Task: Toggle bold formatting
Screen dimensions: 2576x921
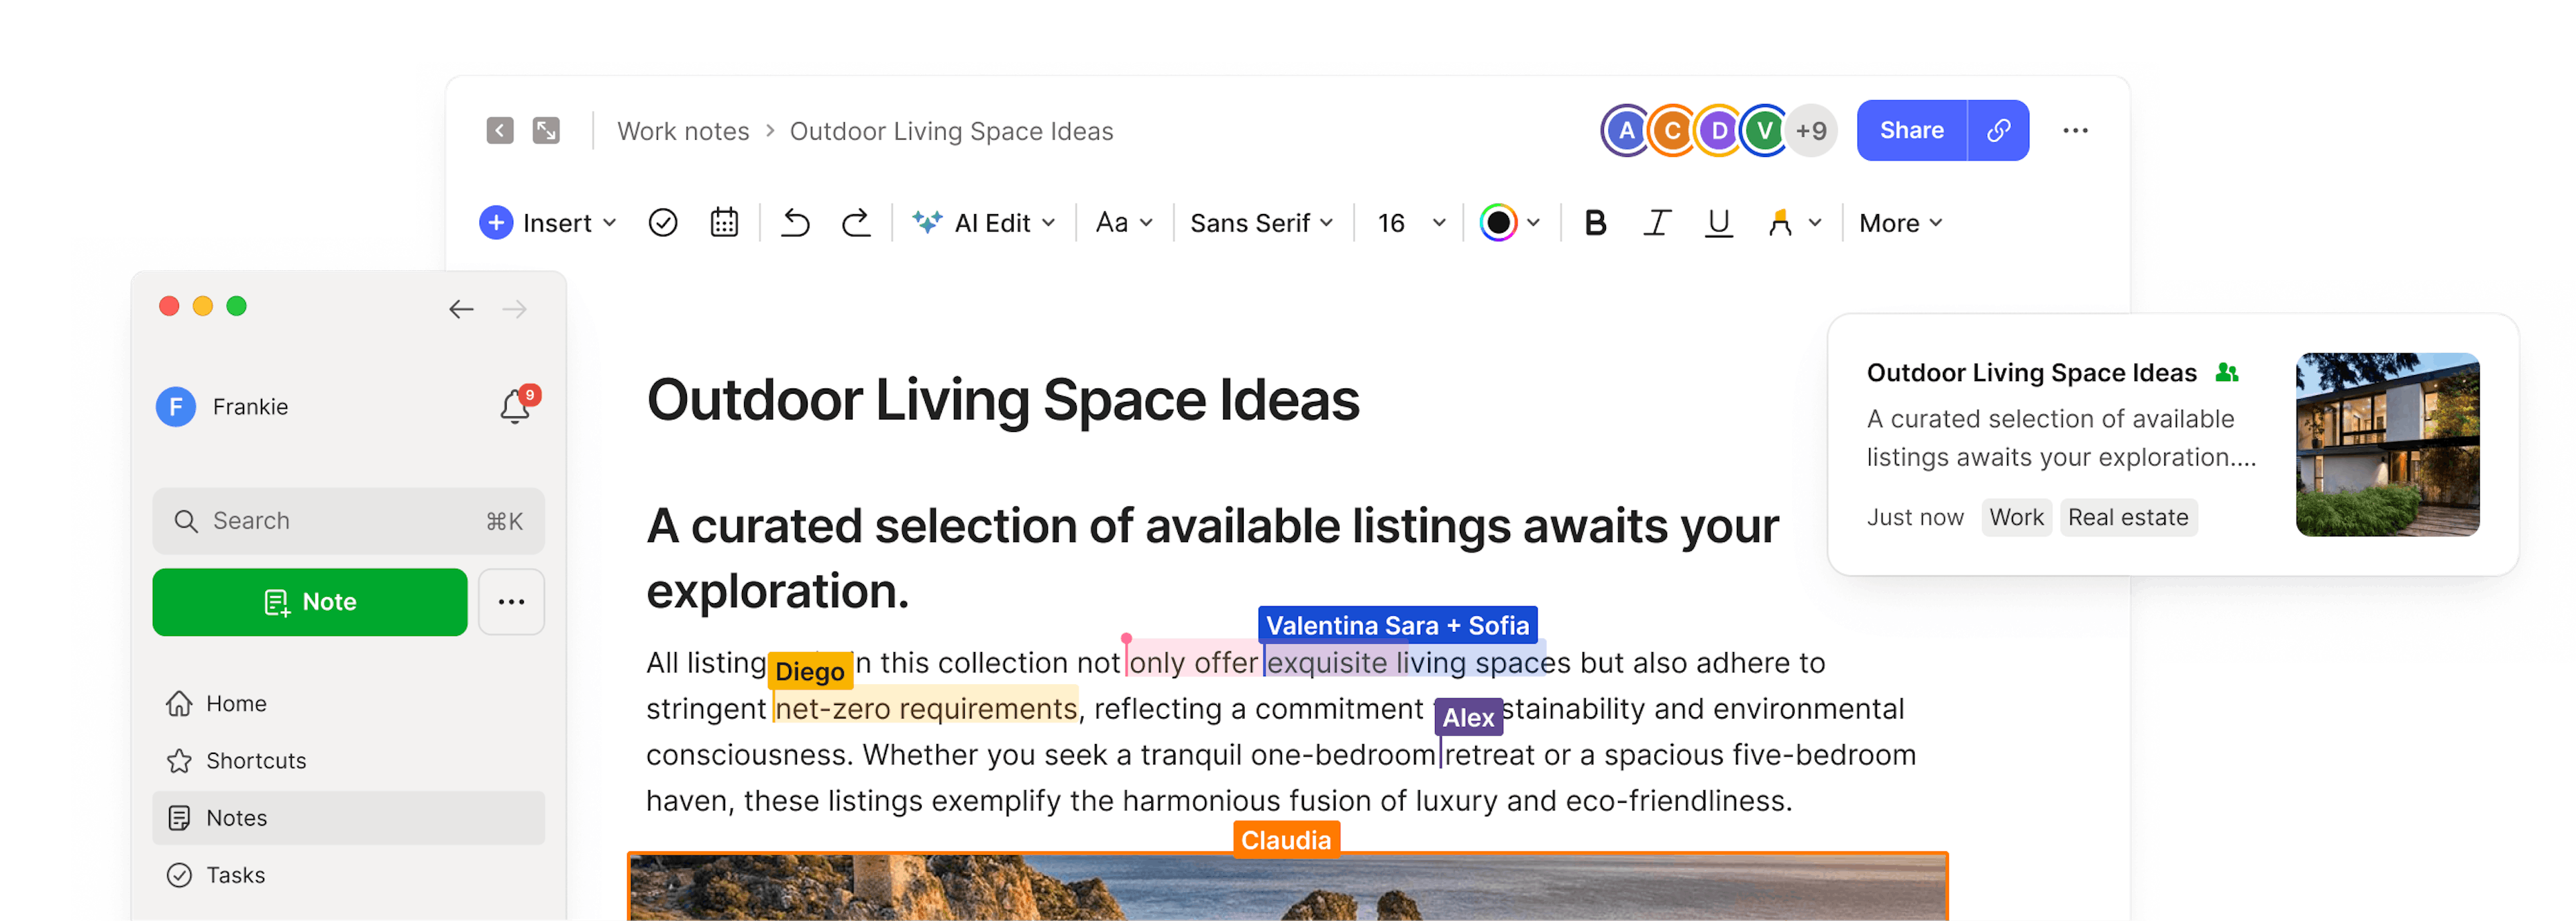Action: click(x=1595, y=222)
